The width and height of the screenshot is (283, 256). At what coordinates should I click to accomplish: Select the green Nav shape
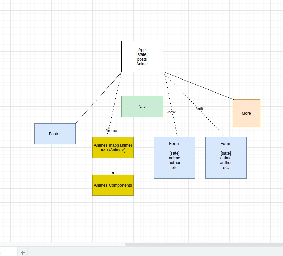point(142,106)
